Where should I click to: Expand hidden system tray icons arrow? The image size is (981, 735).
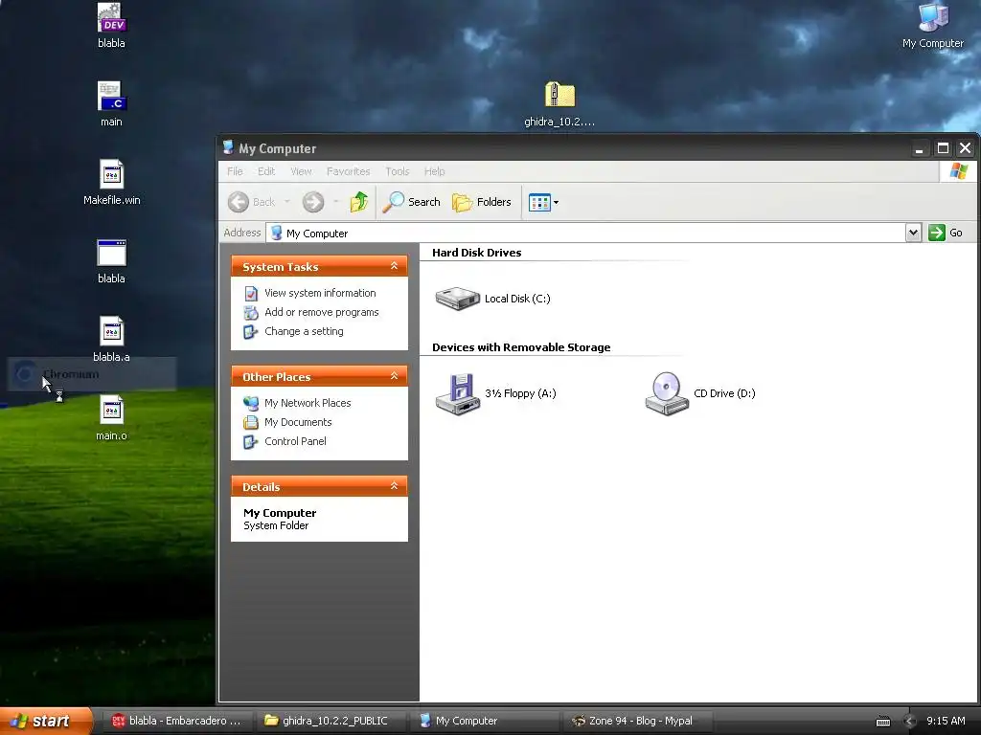click(910, 722)
